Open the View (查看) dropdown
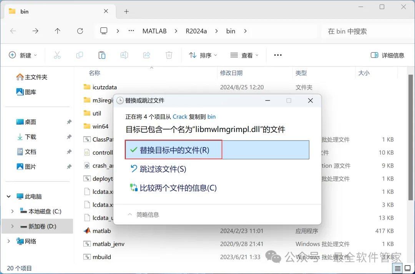The width and height of the screenshot is (415, 274). pyautogui.click(x=244, y=55)
